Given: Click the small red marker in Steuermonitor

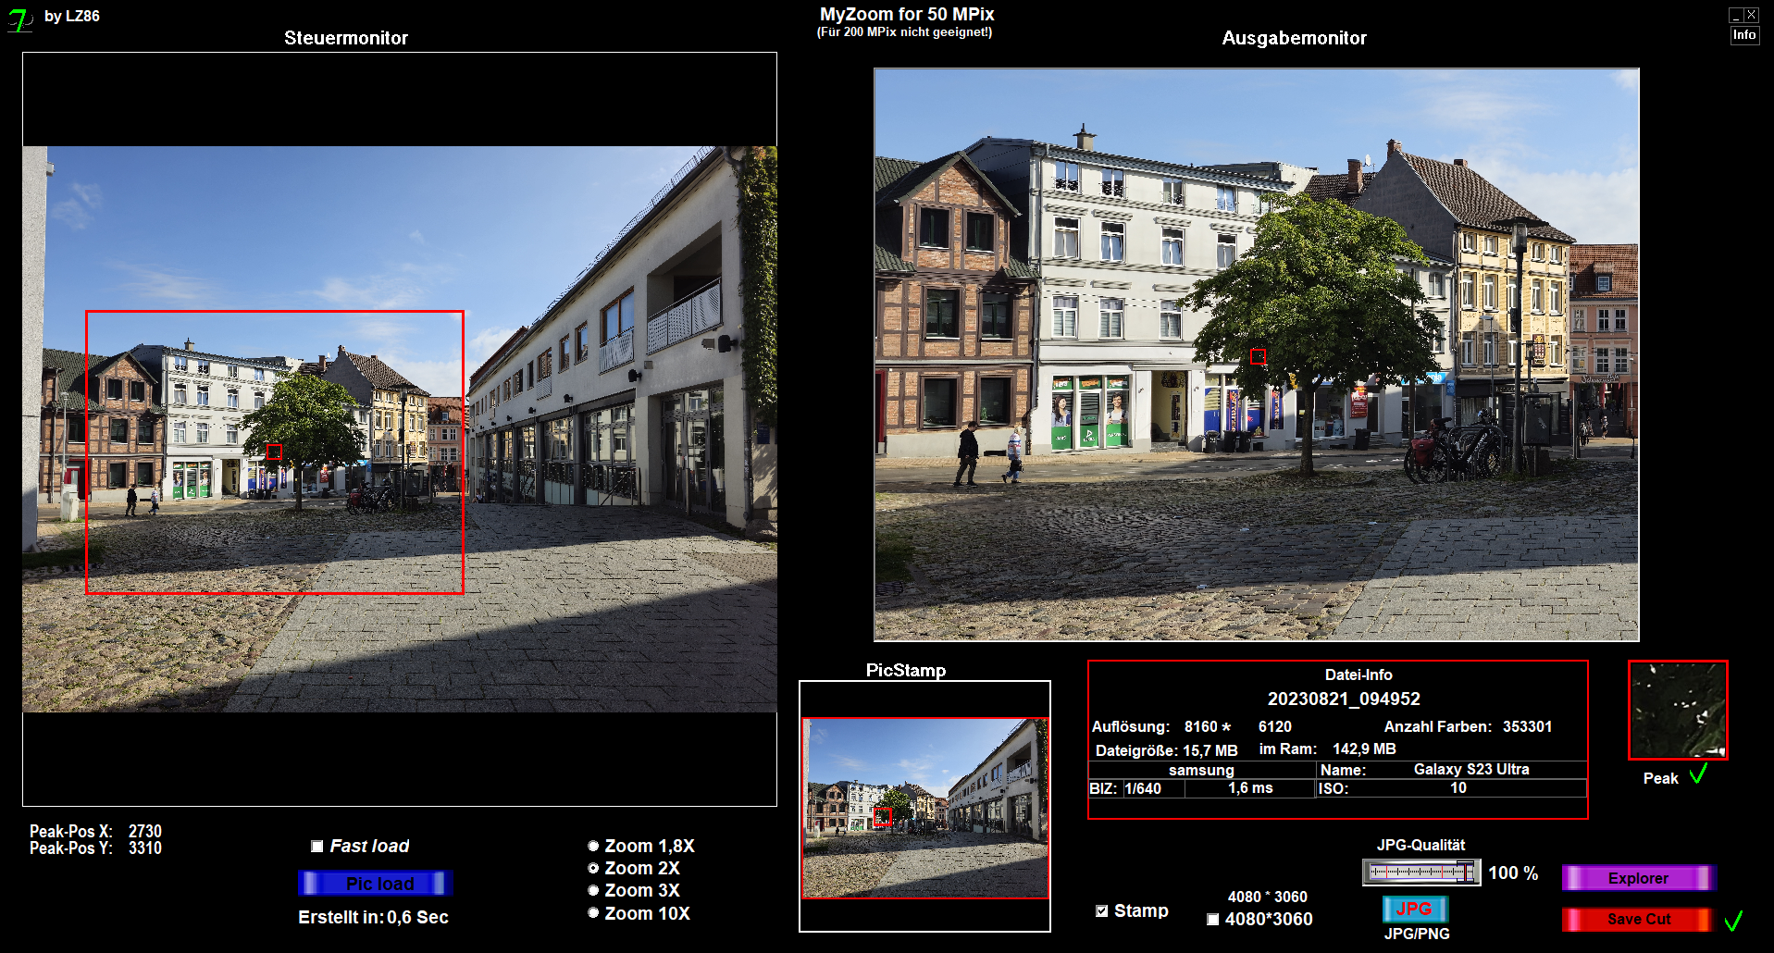Looking at the screenshot, I should [x=274, y=452].
